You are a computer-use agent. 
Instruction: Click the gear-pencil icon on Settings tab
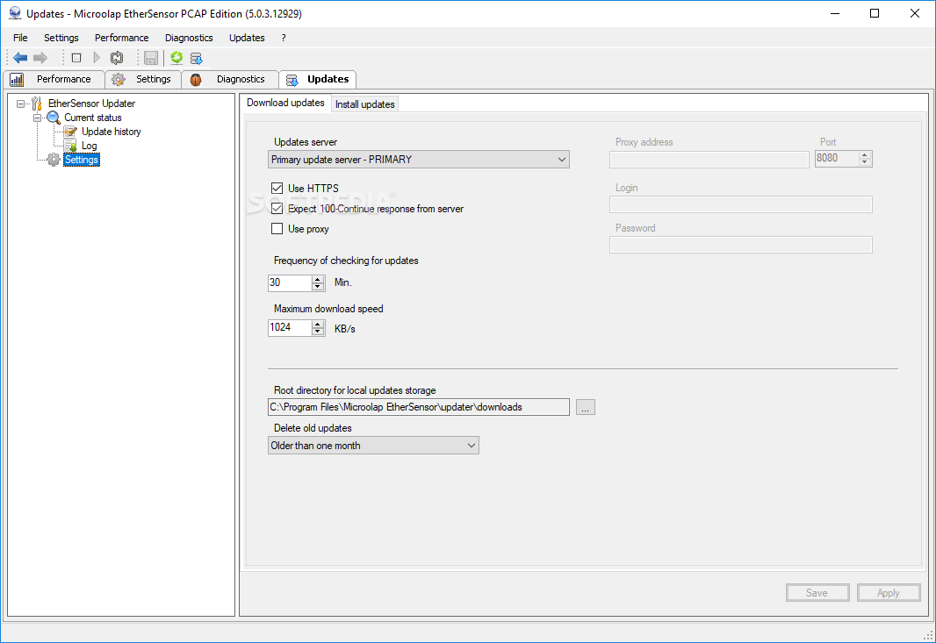[x=119, y=79]
